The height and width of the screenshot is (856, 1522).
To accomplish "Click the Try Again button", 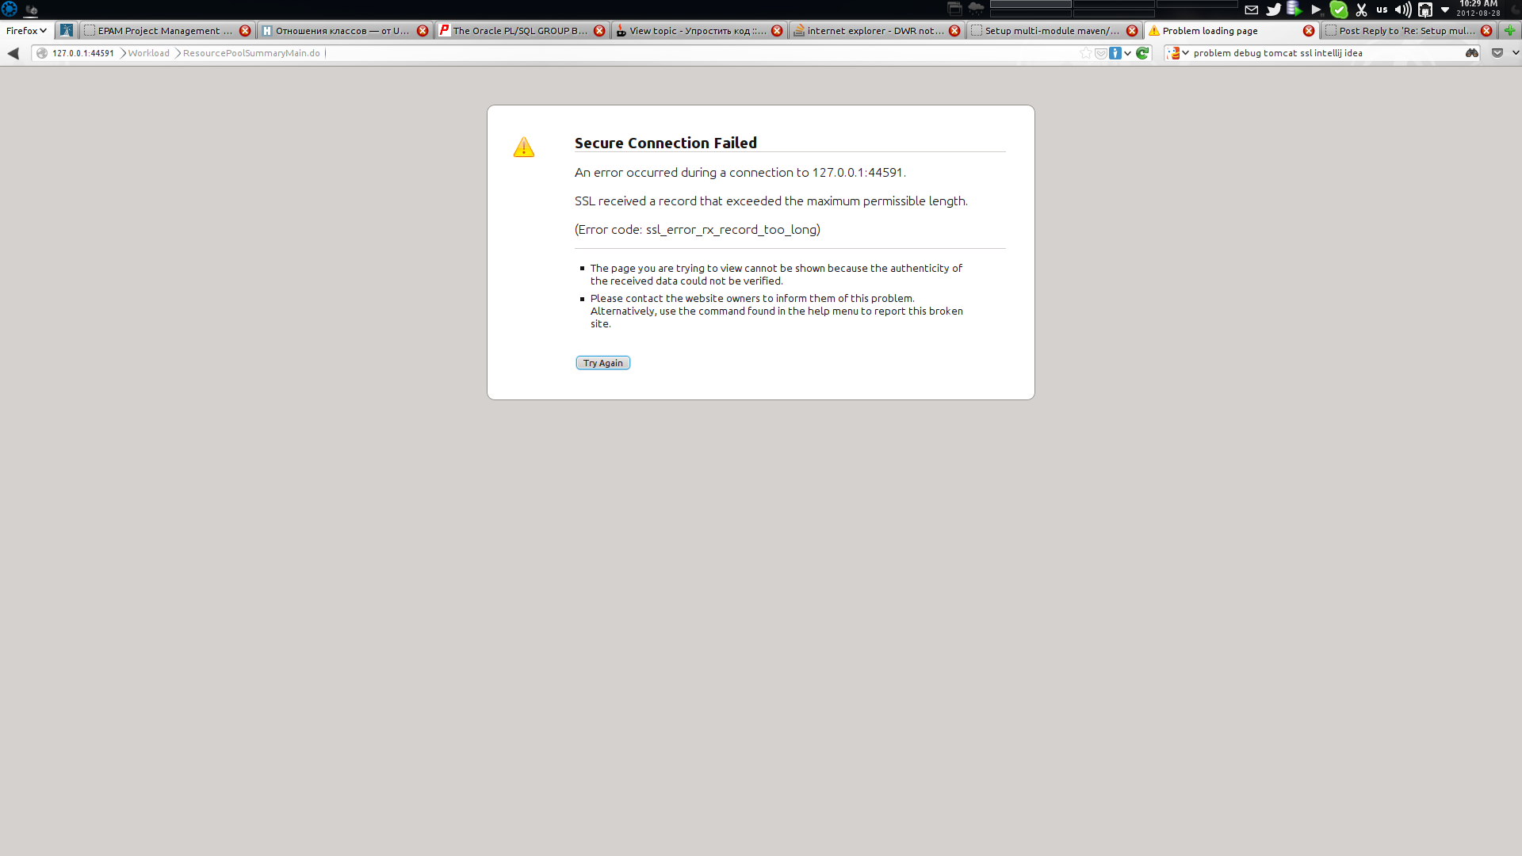I will [x=602, y=362].
